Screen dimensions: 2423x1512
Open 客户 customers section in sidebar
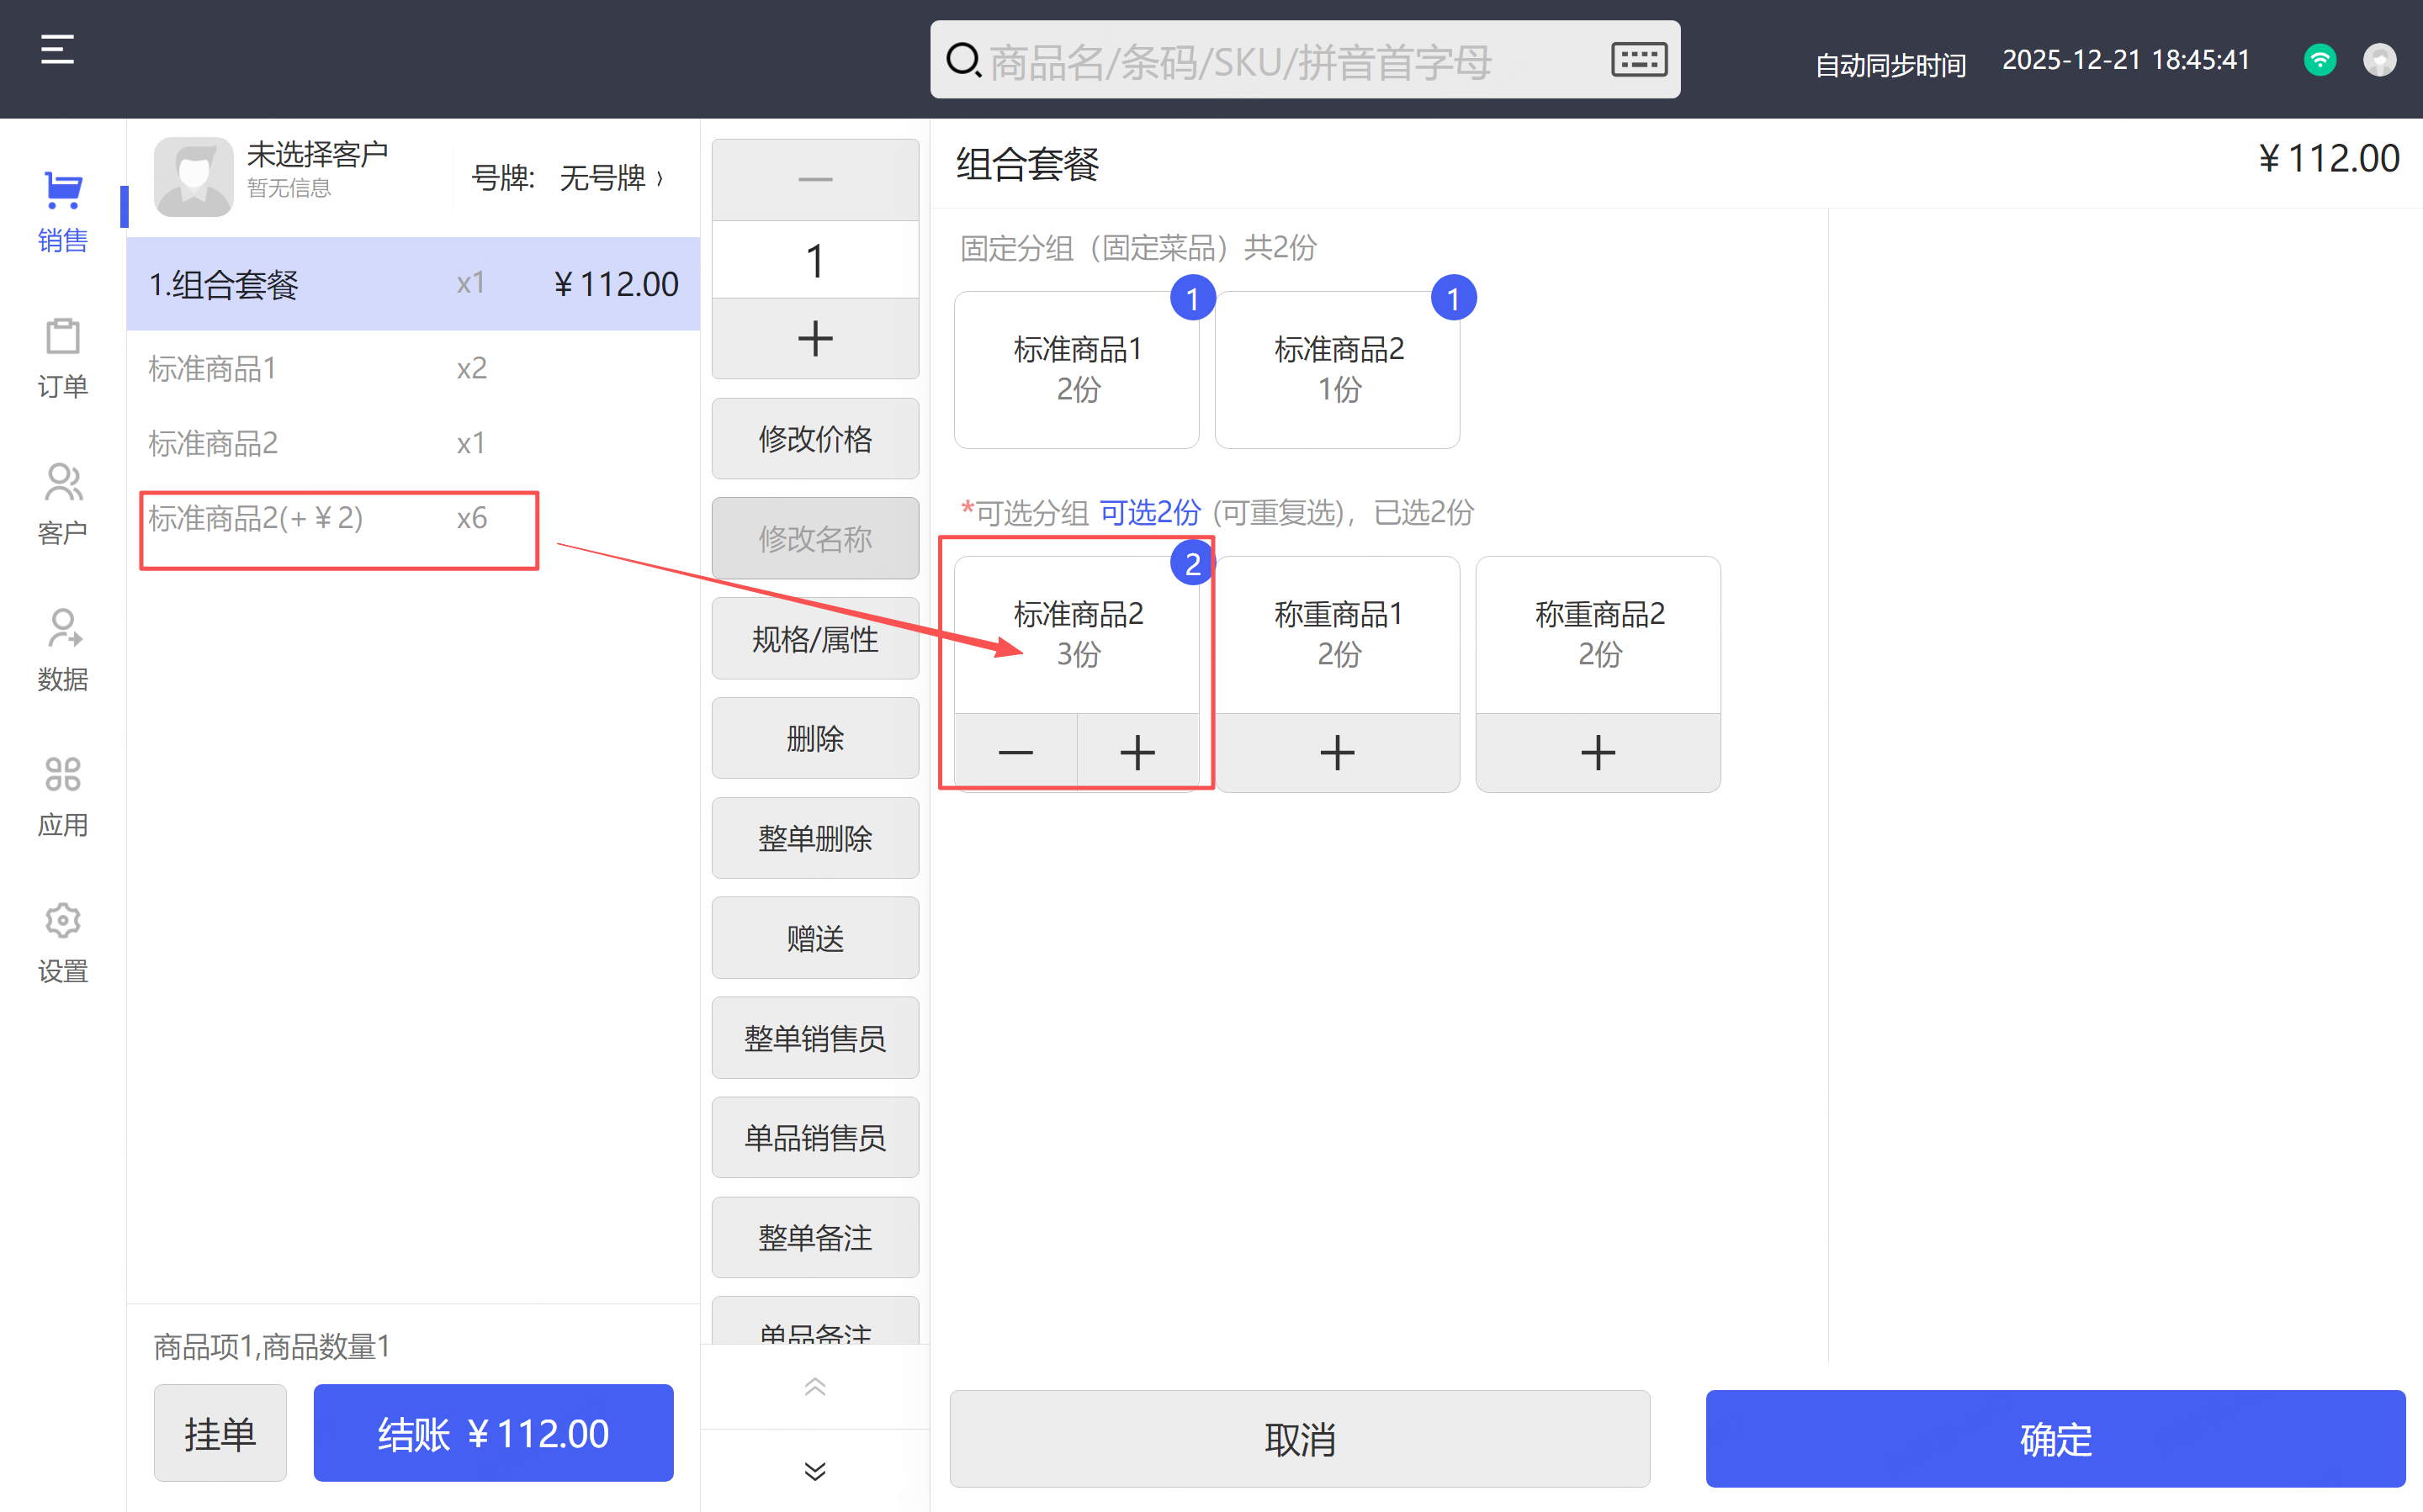point(62,504)
